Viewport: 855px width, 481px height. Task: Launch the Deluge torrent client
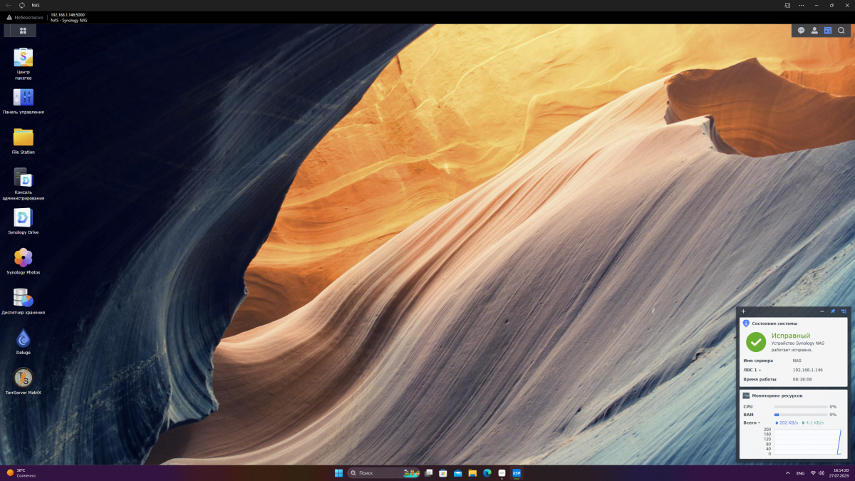click(x=24, y=341)
